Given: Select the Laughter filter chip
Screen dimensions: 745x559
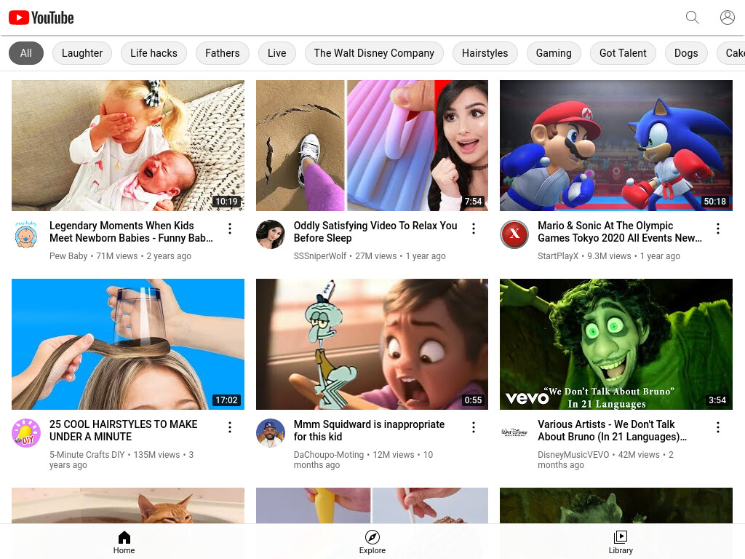Looking at the screenshot, I should [x=82, y=53].
